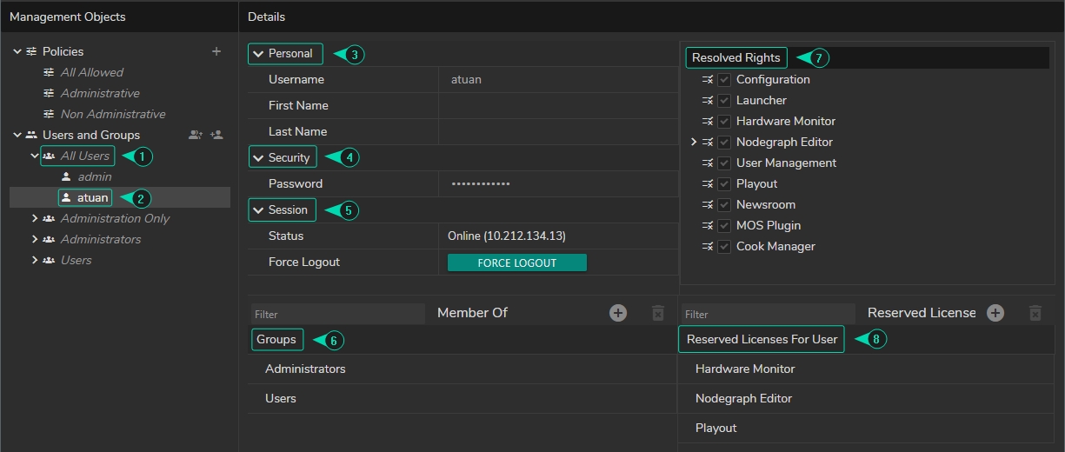The width and height of the screenshot is (1065, 452).
Task: Click the plus icon next to Reserved License
Action: (995, 313)
